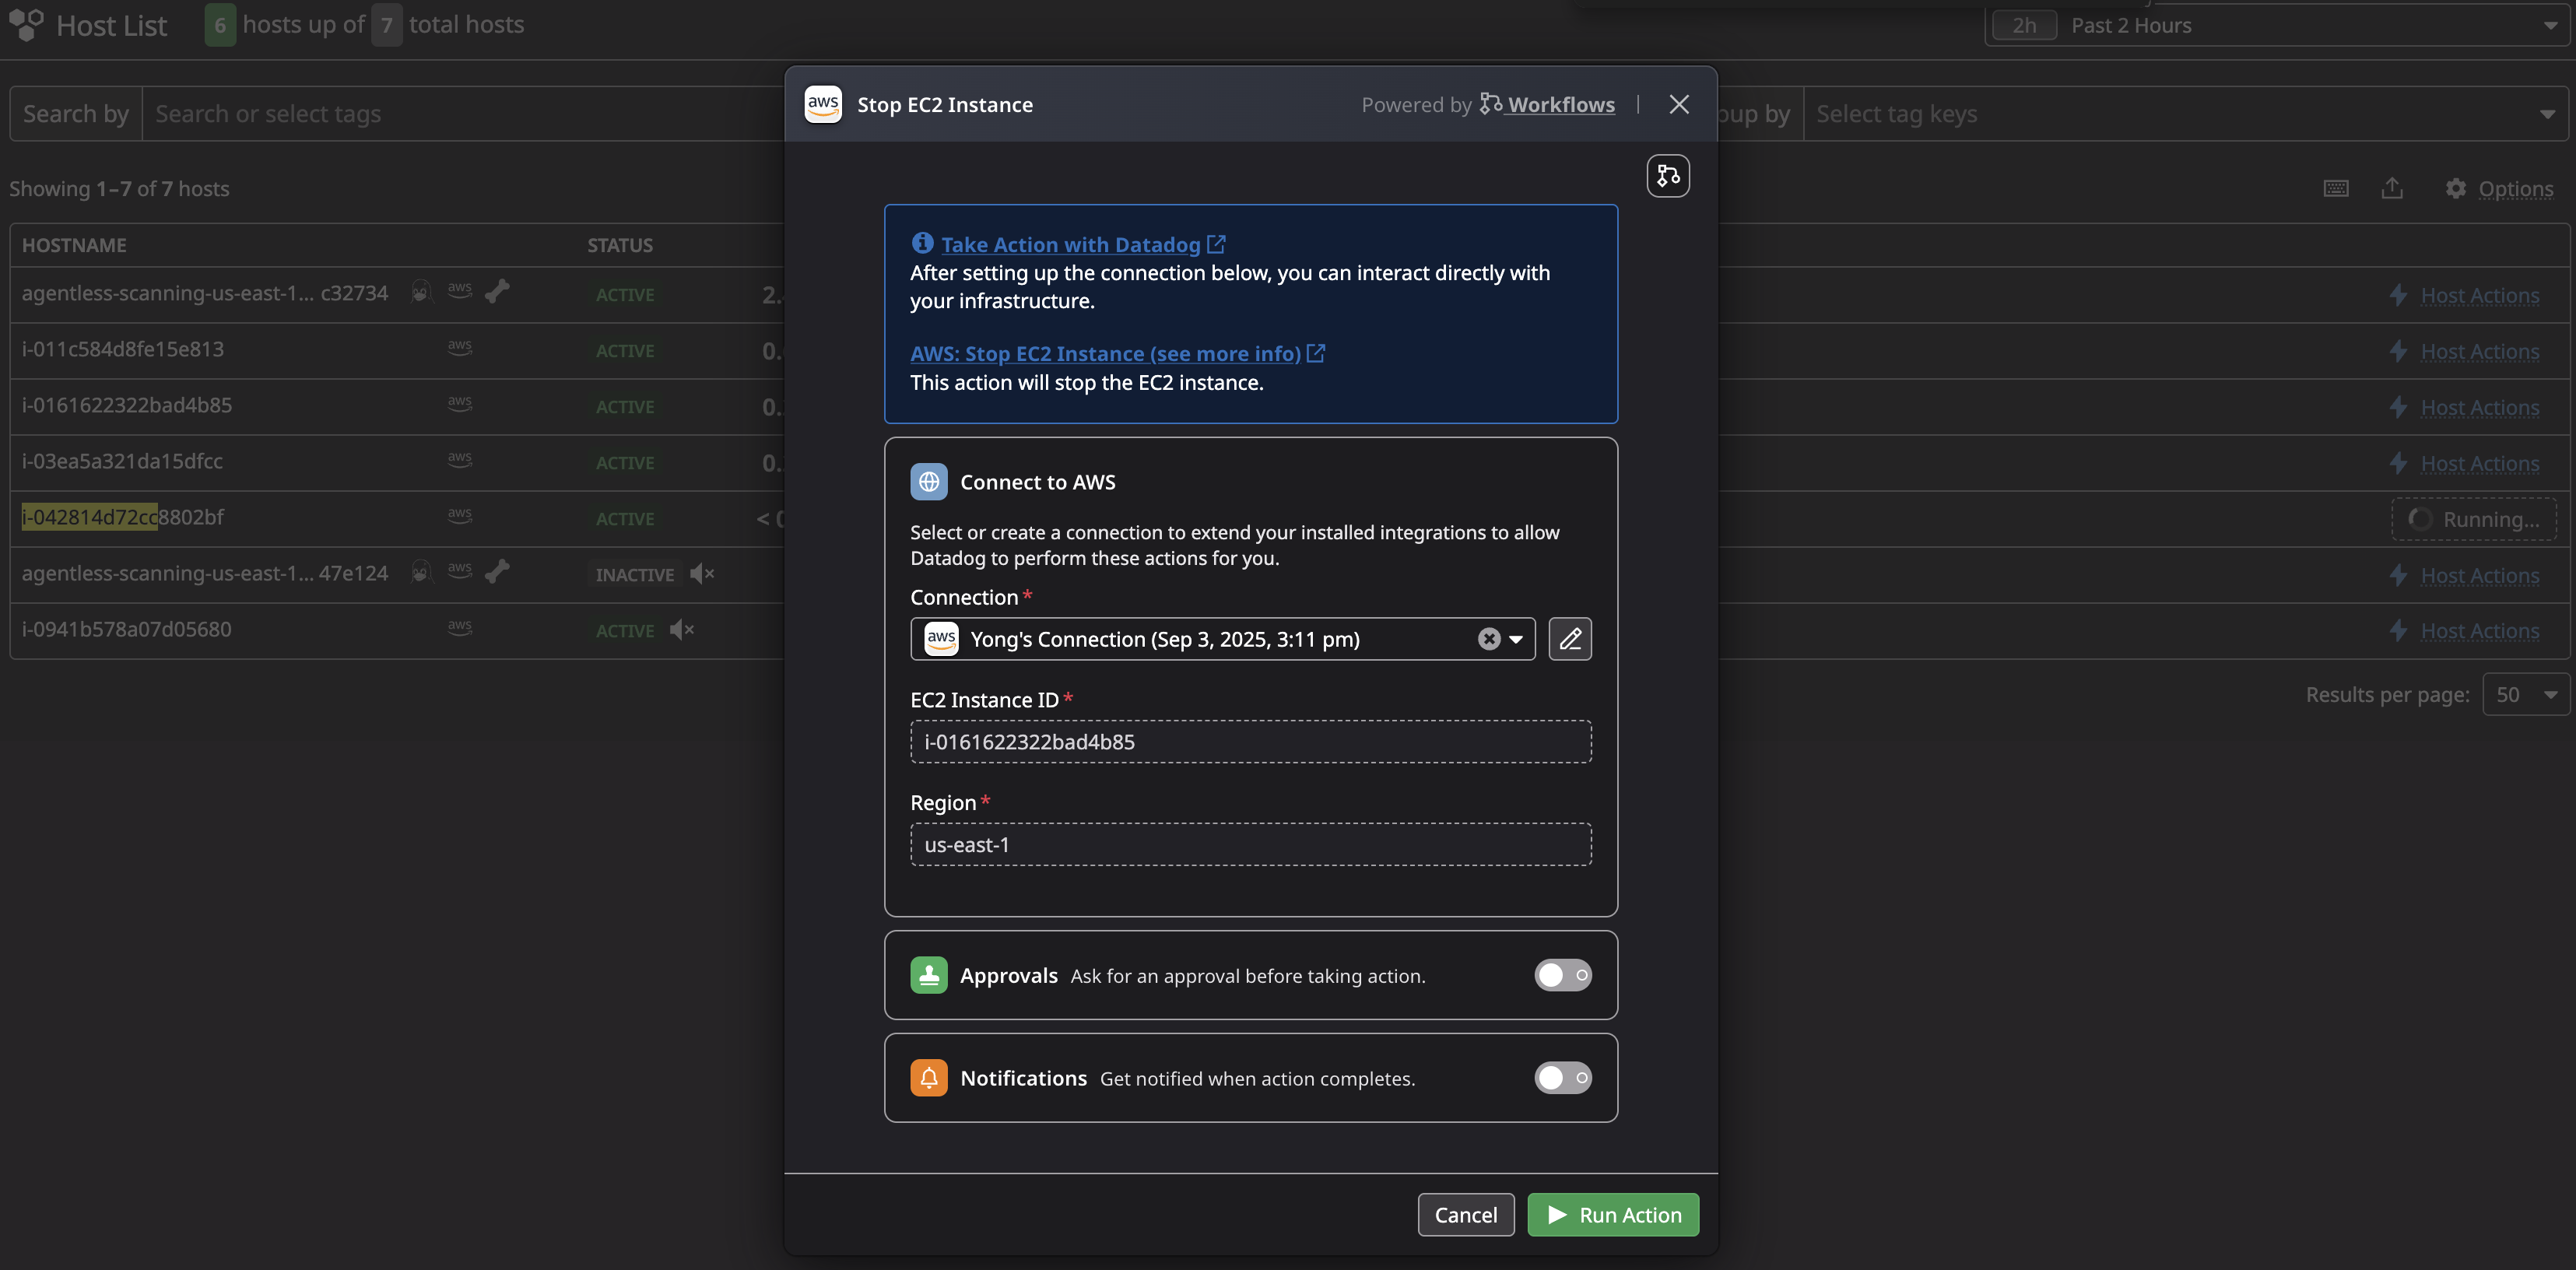This screenshot has height=1270, width=2576.
Task: Open the Select tag keys group-by dropdown
Action: coord(2180,114)
